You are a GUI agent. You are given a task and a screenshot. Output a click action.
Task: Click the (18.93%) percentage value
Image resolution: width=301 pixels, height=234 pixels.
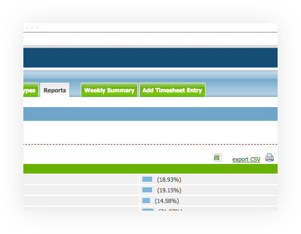(169, 180)
